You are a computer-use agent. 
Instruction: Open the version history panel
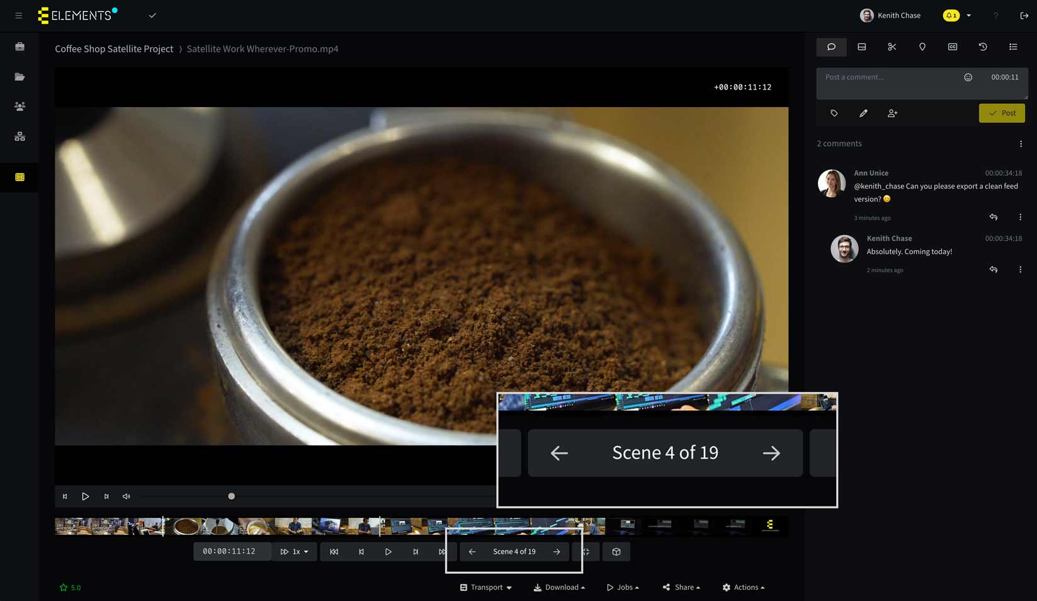point(982,47)
